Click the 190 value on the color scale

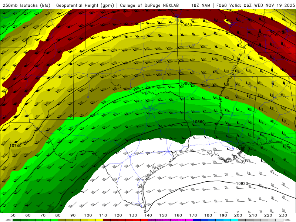(x=223, y=215)
